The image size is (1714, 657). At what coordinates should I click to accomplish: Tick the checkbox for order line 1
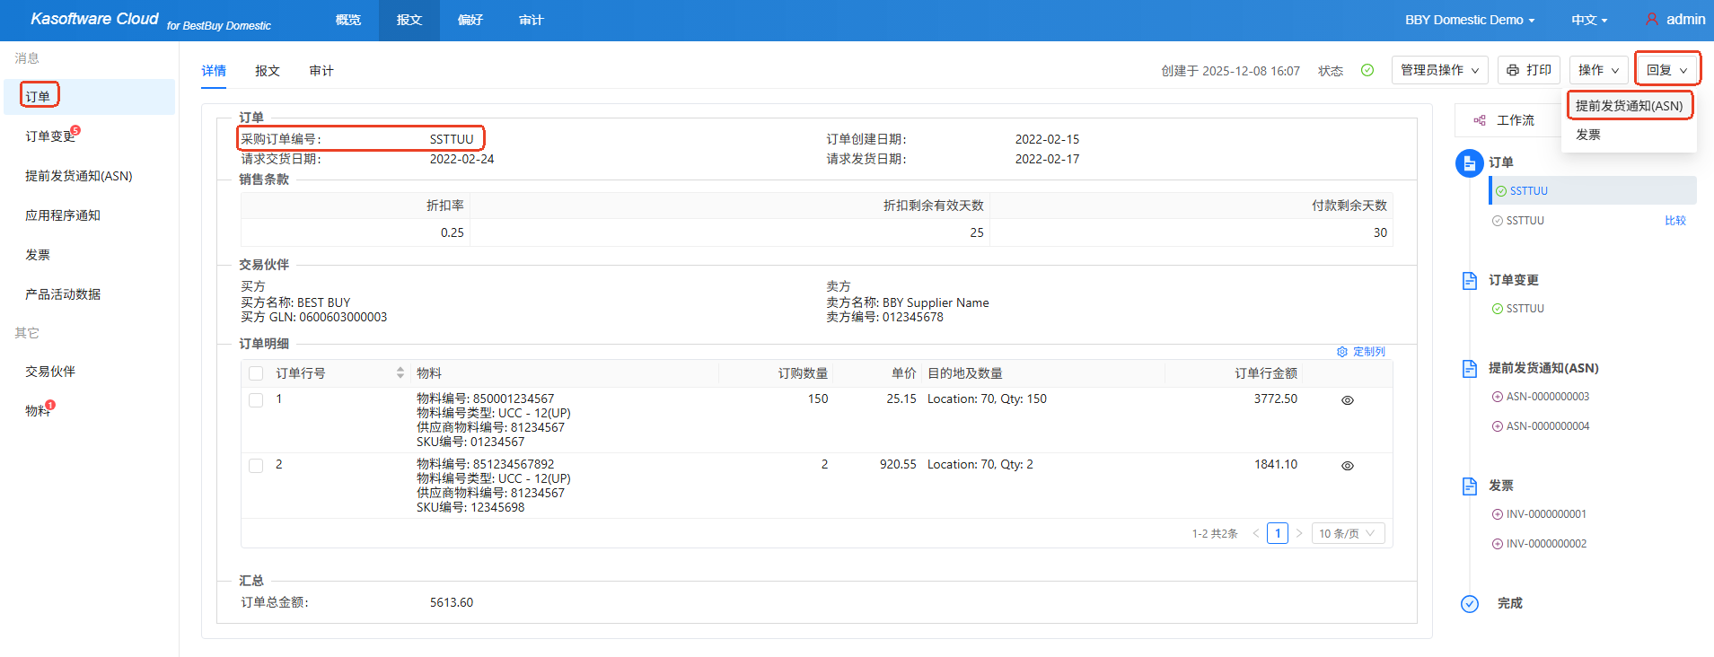click(x=256, y=400)
